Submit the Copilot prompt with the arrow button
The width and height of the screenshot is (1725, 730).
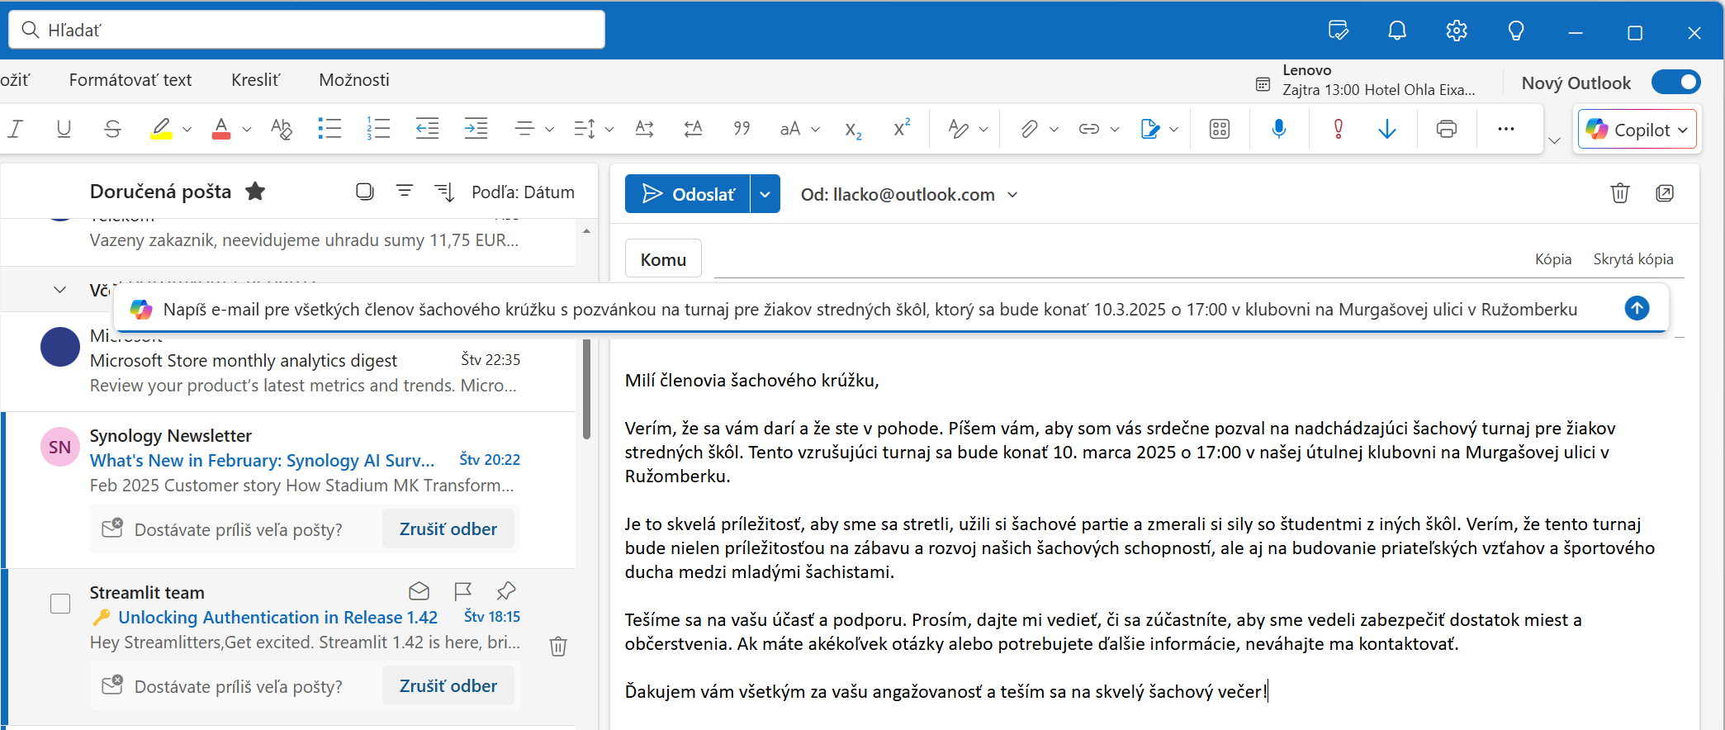(1637, 308)
